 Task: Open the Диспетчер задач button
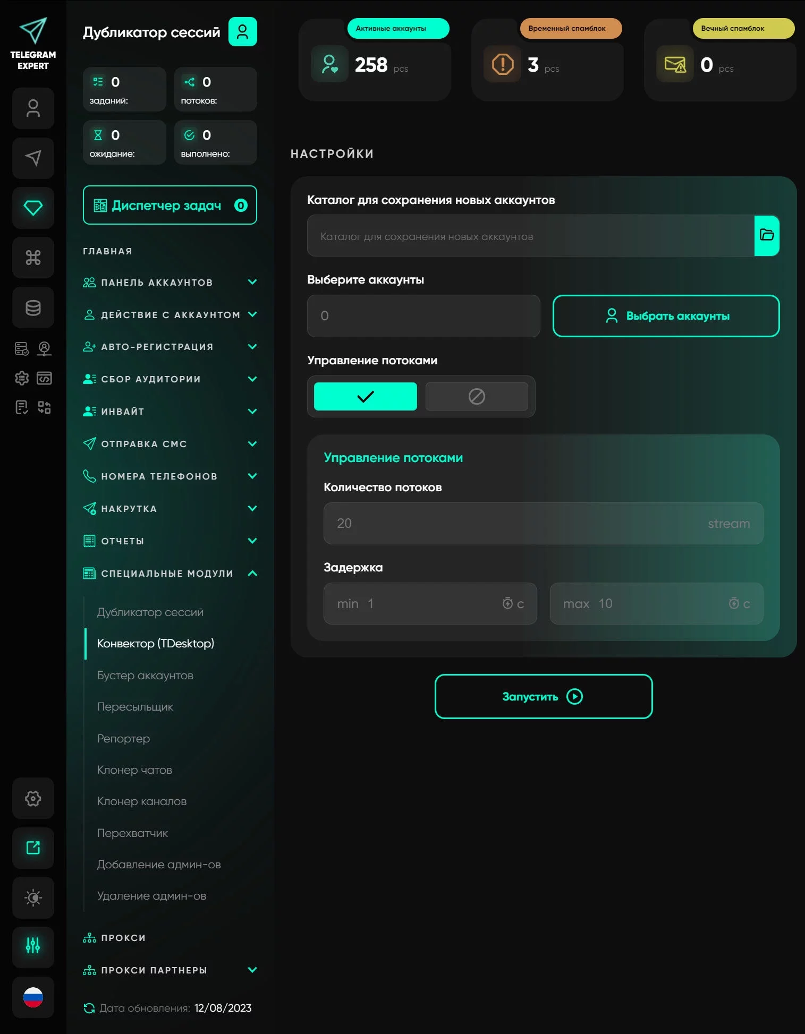170,205
